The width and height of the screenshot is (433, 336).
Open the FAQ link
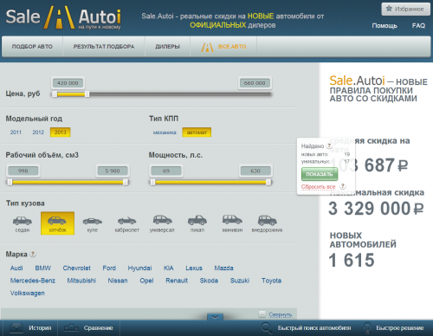click(418, 26)
